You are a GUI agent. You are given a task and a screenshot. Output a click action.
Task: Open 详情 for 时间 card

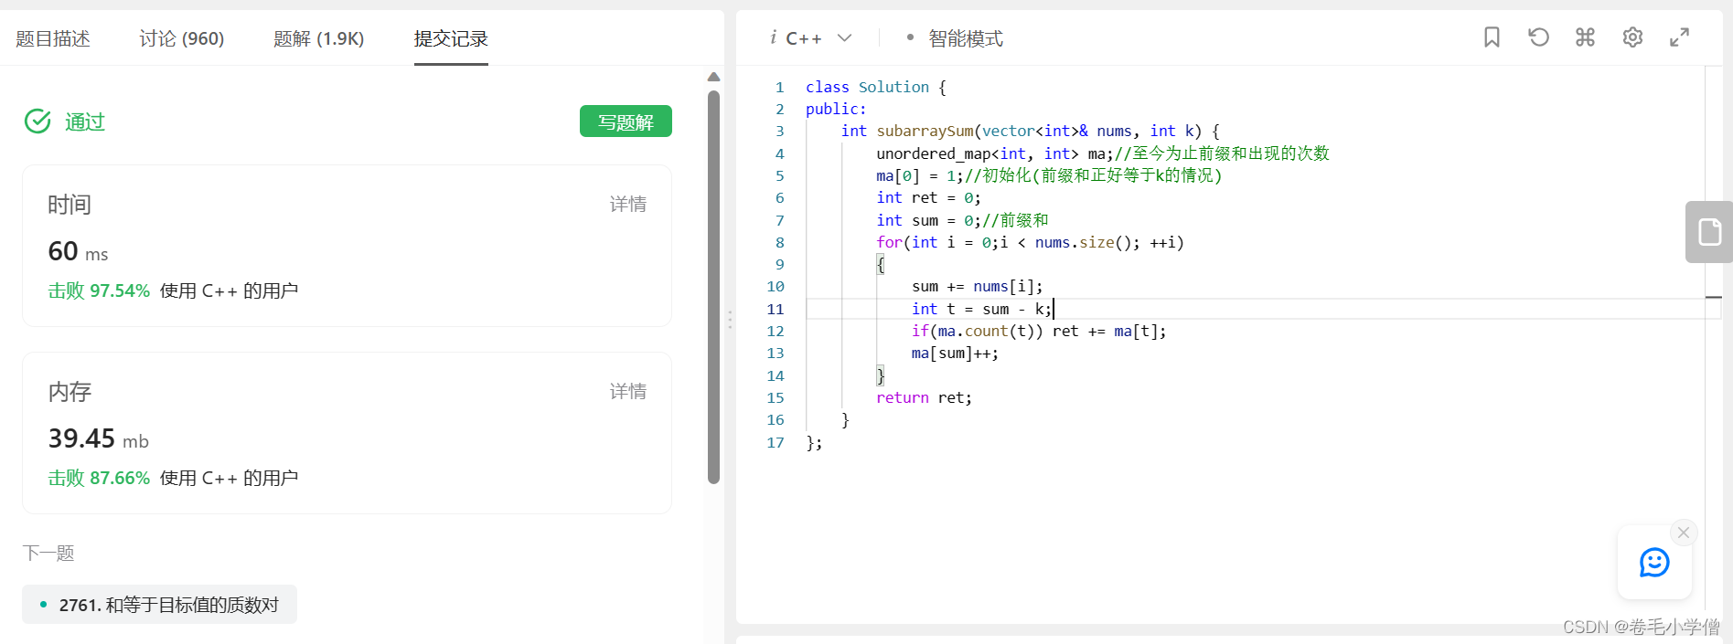[x=628, y=205]
